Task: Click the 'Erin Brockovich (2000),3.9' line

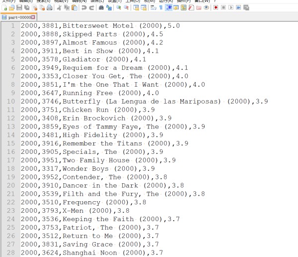Action: pos(96,118)
